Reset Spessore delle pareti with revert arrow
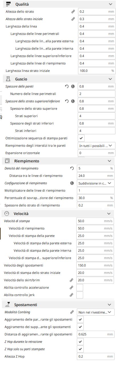The height and width of the screenshot is (365, 116). 67,86
